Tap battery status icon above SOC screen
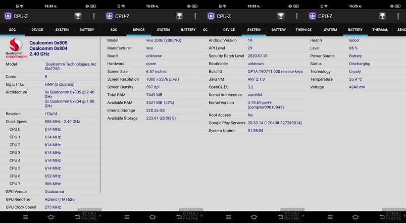The image size is (406, 223). point(93,6)
